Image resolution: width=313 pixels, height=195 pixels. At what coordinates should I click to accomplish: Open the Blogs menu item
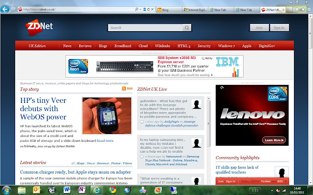103,46
